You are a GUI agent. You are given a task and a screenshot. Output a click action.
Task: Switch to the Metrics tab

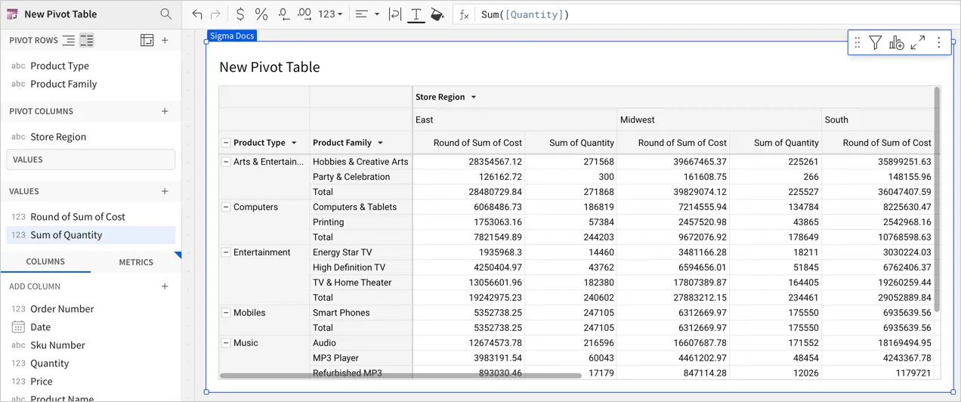coord(136,262)
